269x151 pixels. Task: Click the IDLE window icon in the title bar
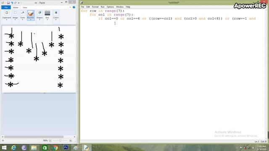click(x=82, y=3)
